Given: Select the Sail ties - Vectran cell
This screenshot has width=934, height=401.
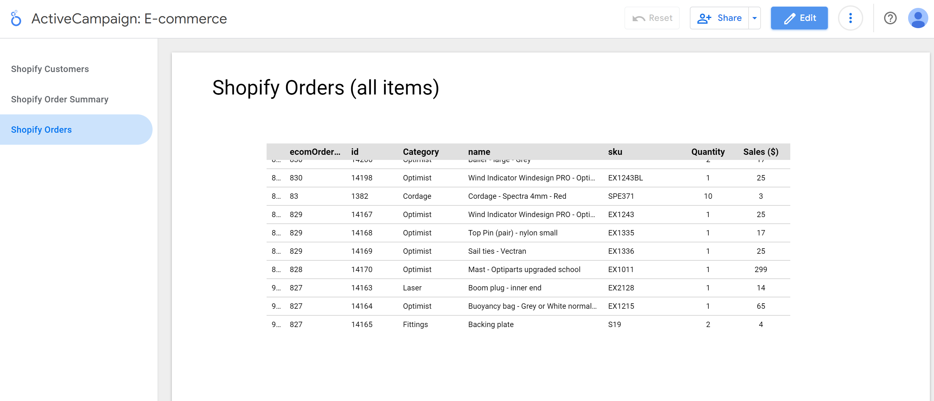Looking at the screenshot, I should [x=497, y=251].
